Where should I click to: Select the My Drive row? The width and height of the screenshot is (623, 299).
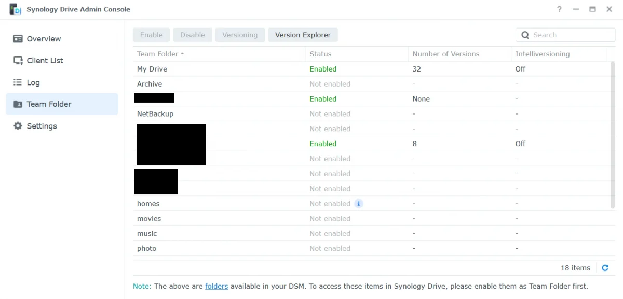pyautogui.click(x=152, y=68)
